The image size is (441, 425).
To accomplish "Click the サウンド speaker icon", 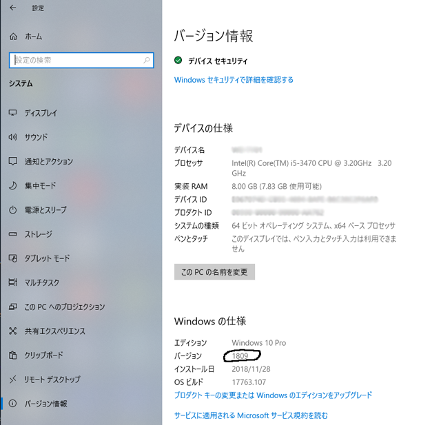I will click(x=12, y=137).
